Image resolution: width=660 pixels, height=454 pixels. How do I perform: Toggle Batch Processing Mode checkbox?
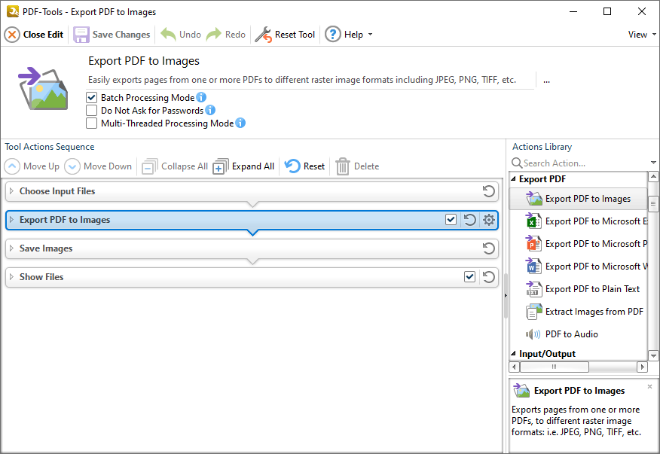pos(91,98)
